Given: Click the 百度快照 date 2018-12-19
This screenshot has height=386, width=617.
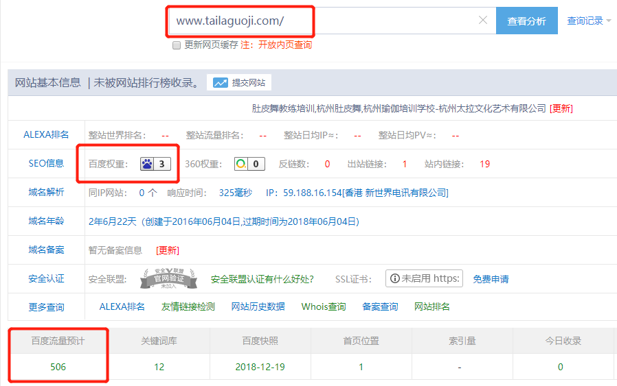Looking at the screenshot, I should (x=260, y=367).
